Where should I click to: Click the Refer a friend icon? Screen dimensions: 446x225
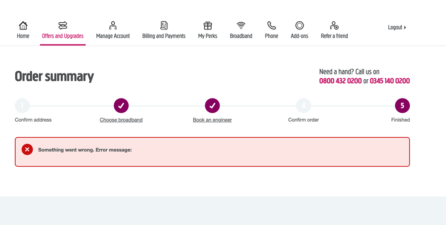pos(334,25)
